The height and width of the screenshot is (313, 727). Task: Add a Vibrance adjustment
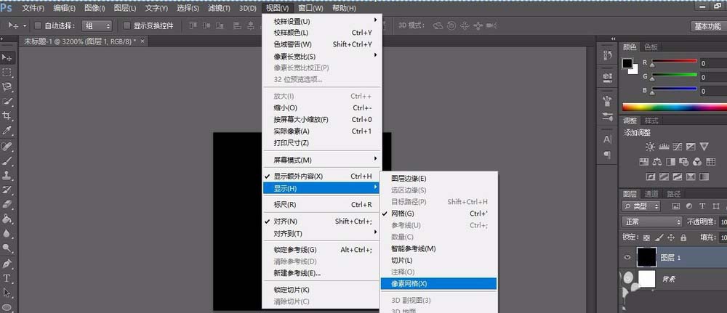pyautogui.click(x=704, y=147)
